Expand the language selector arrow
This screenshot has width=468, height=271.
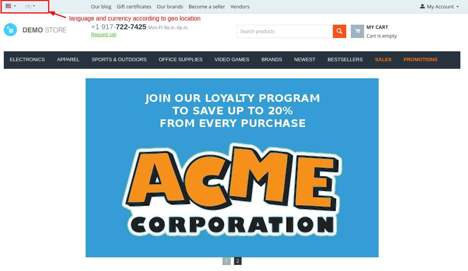(x=15, y=6)
